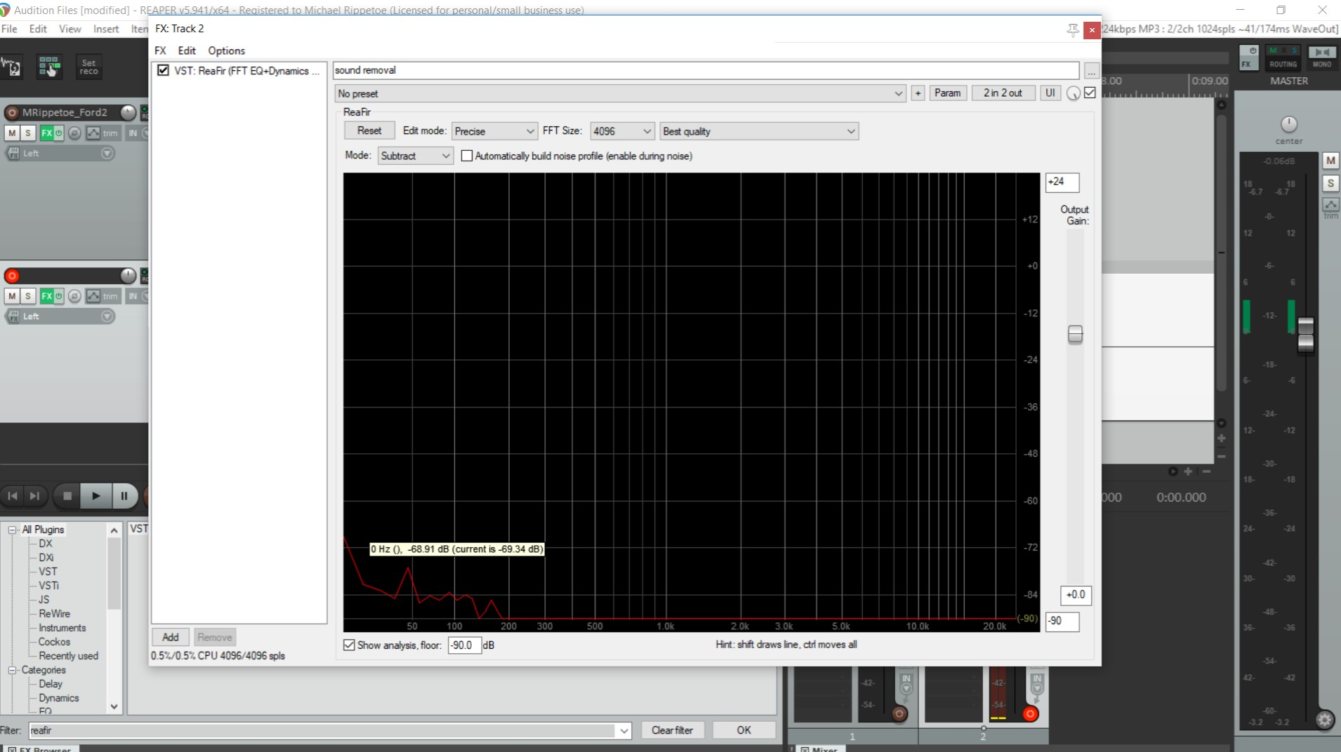Click the Clear filter button
The width and height of the screenshot is (1341, 752).
pyautogui.click(x=672, y=730)
